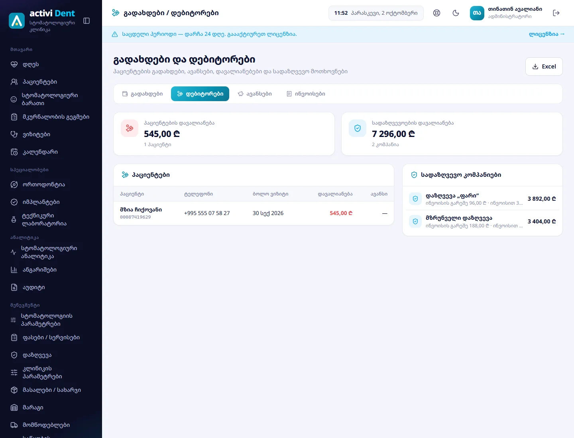The image size is (574, 438).
Task: Collapse the sidebar with the panel icon
Action: [x=86, y=21]
